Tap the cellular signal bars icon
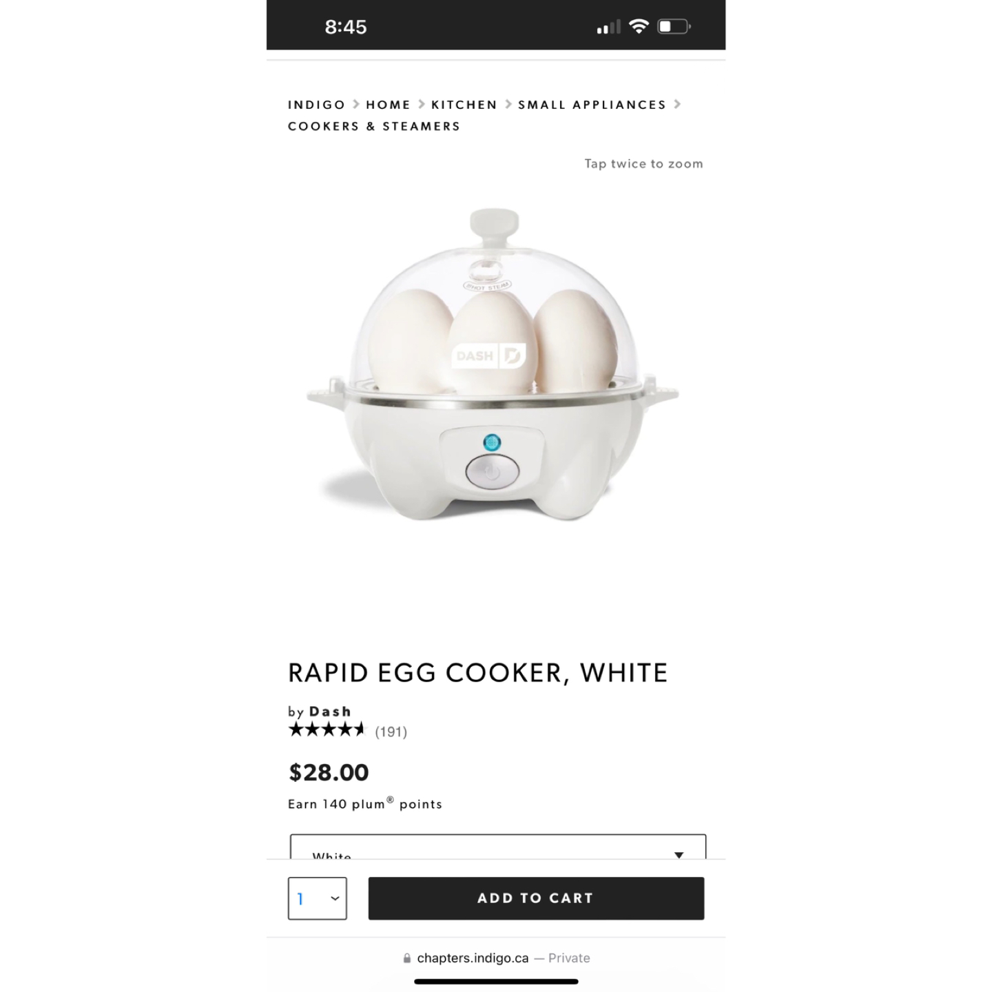992x992 pixels. pos(608,28)
